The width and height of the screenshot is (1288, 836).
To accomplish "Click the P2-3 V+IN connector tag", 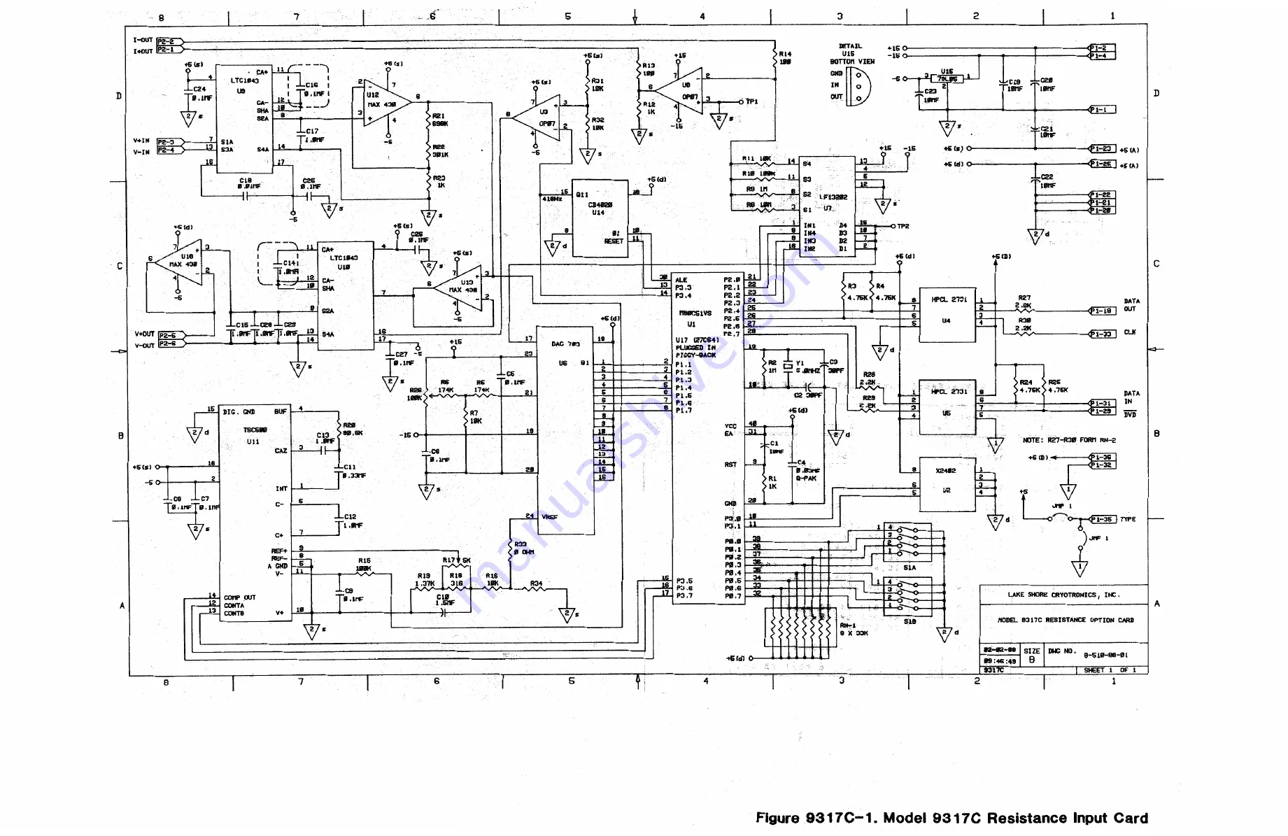I will [171, 142].
